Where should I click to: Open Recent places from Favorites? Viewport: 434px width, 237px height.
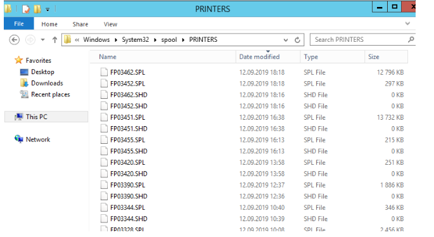[x=51, y=94]
